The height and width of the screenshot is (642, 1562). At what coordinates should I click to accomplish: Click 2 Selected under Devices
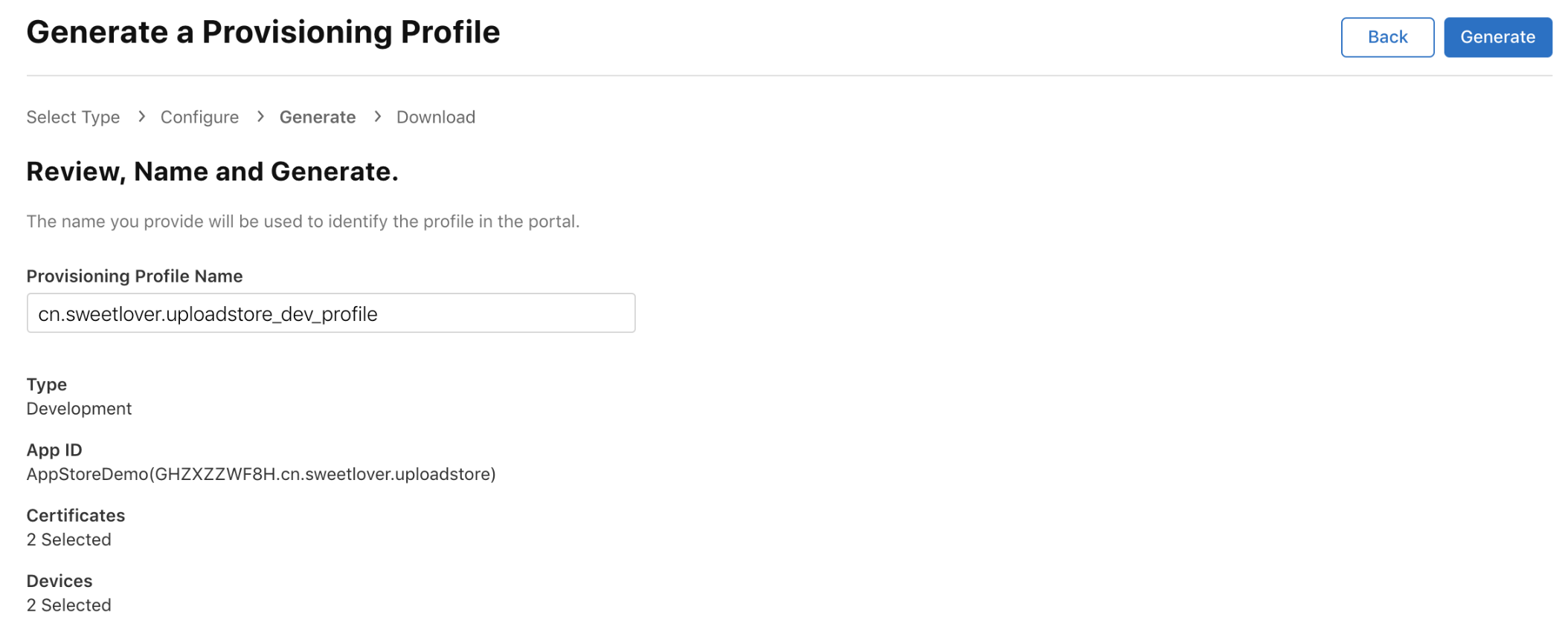coord(69,605)
